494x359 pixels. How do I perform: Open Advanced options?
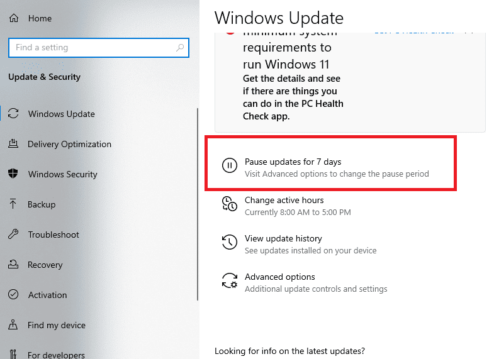(x=280, y=277)
